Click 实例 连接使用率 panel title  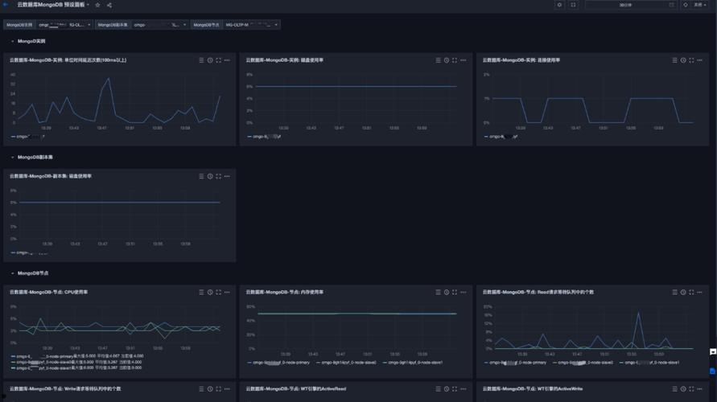(x=521, y=60)
